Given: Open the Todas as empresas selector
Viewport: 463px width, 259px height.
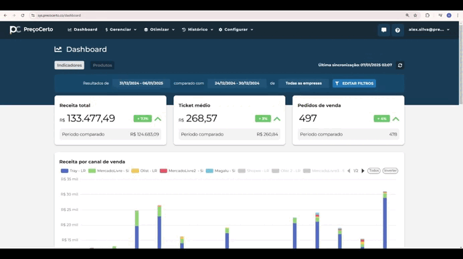Looking at the screenshot, I should 304,83.
